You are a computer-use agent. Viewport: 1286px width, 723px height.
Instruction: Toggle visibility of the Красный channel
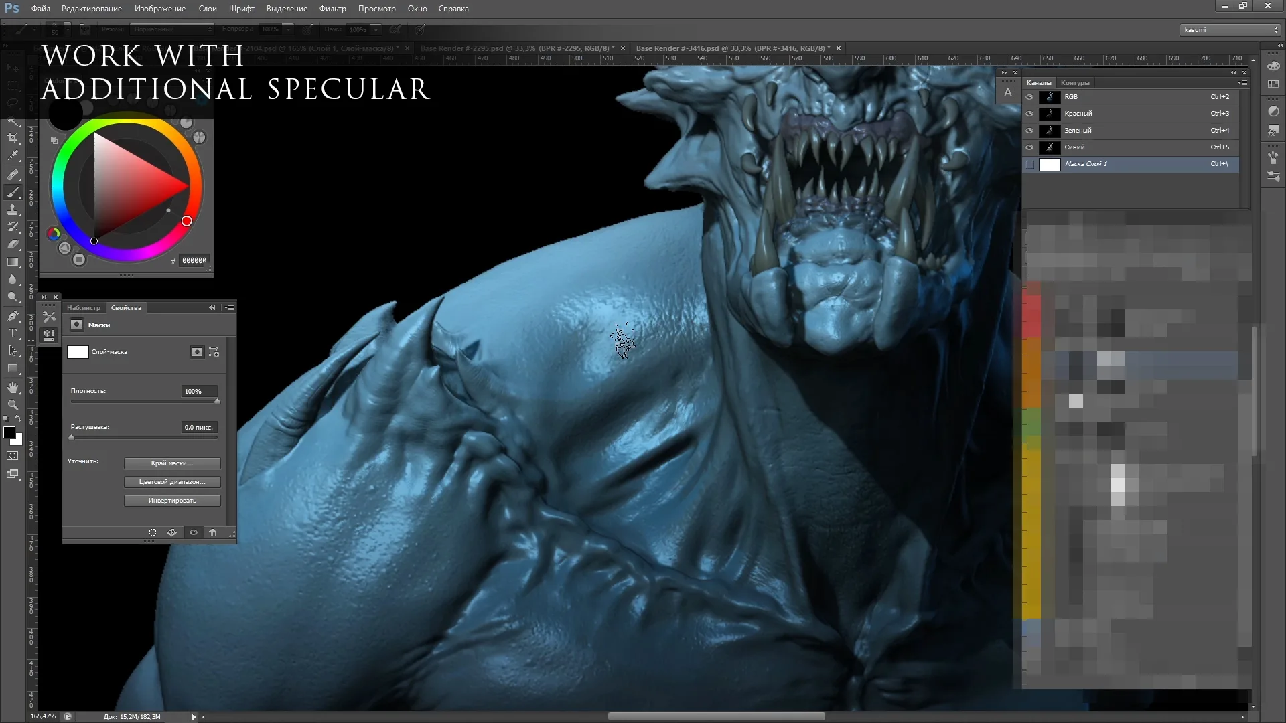pos(1029,114)
